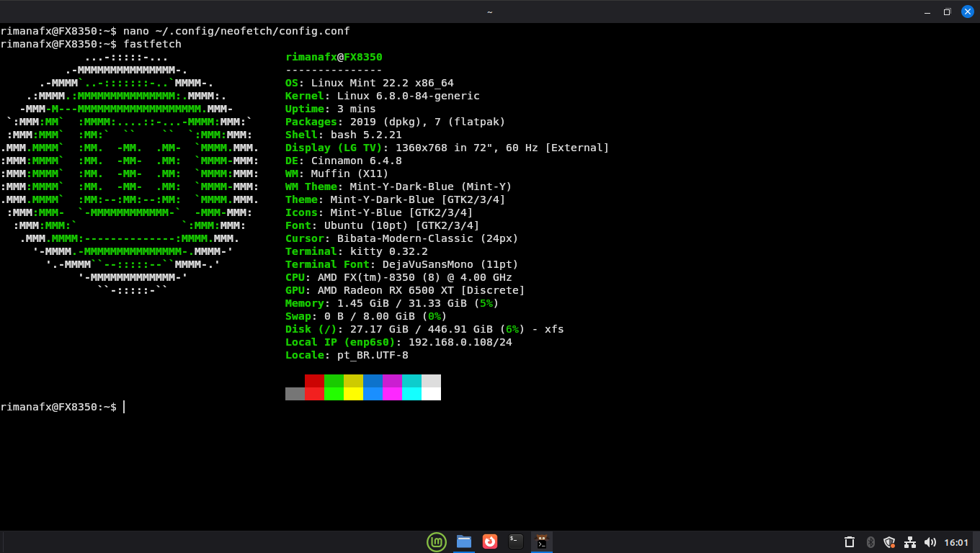The width and height of the screenshot is (980, 553).
Task: Click the window title bar tilde text
Action: point(490,12)
